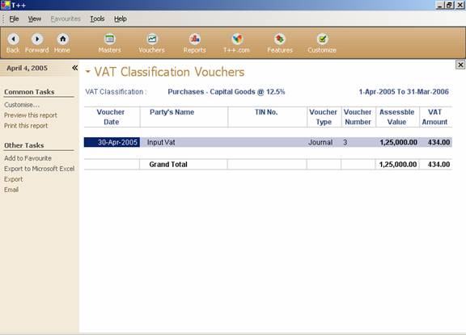Screen dimensions: 466x335
Task: Open the Reports toolbar icon
Action: [x=195, y=39]
